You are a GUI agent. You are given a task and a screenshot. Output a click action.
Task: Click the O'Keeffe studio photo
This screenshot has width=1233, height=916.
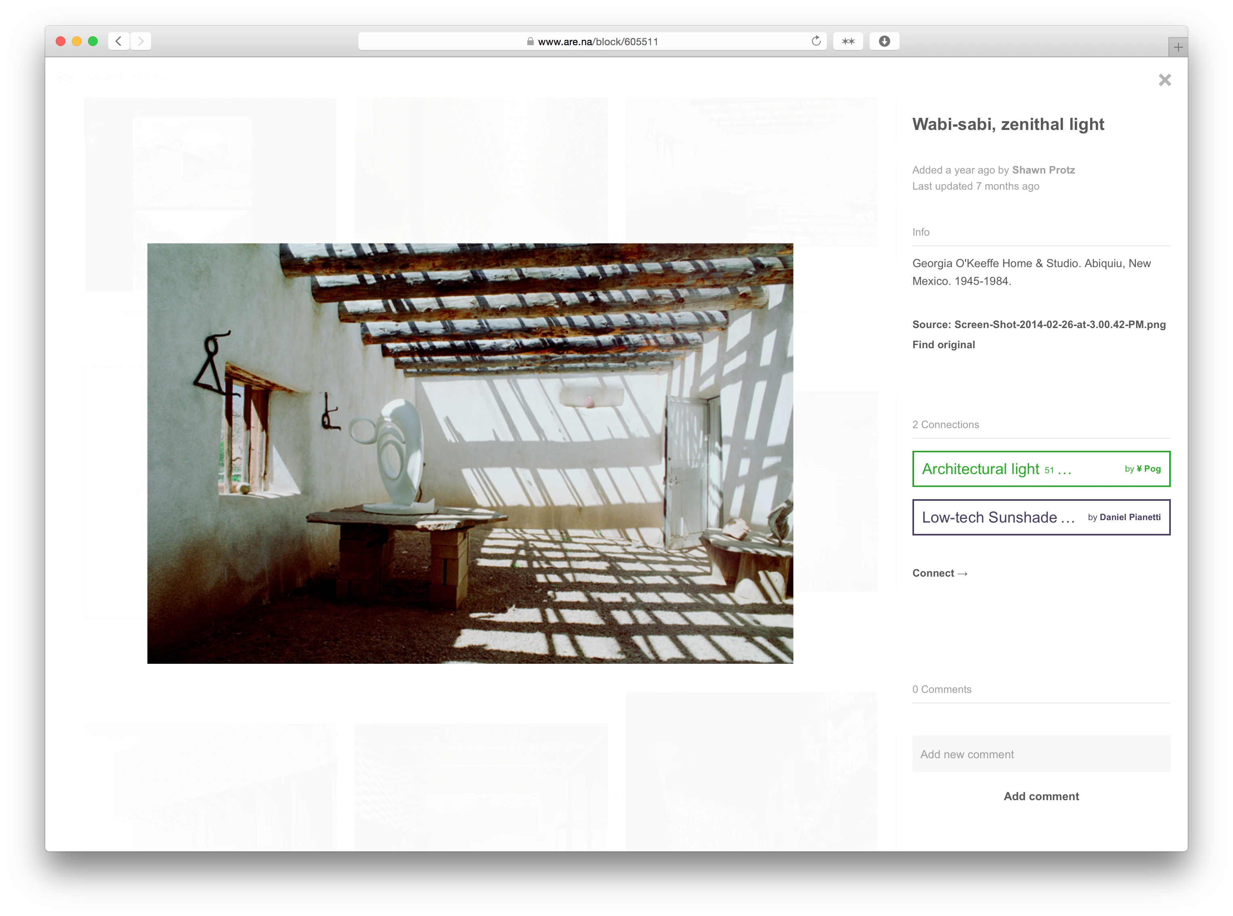point(470,453)
